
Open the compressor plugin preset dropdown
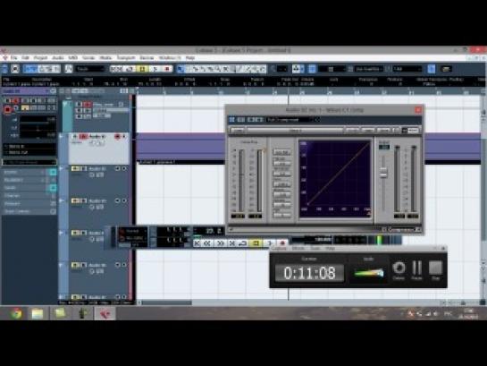(290, 120)
